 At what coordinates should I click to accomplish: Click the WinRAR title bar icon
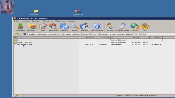point(14,19)
